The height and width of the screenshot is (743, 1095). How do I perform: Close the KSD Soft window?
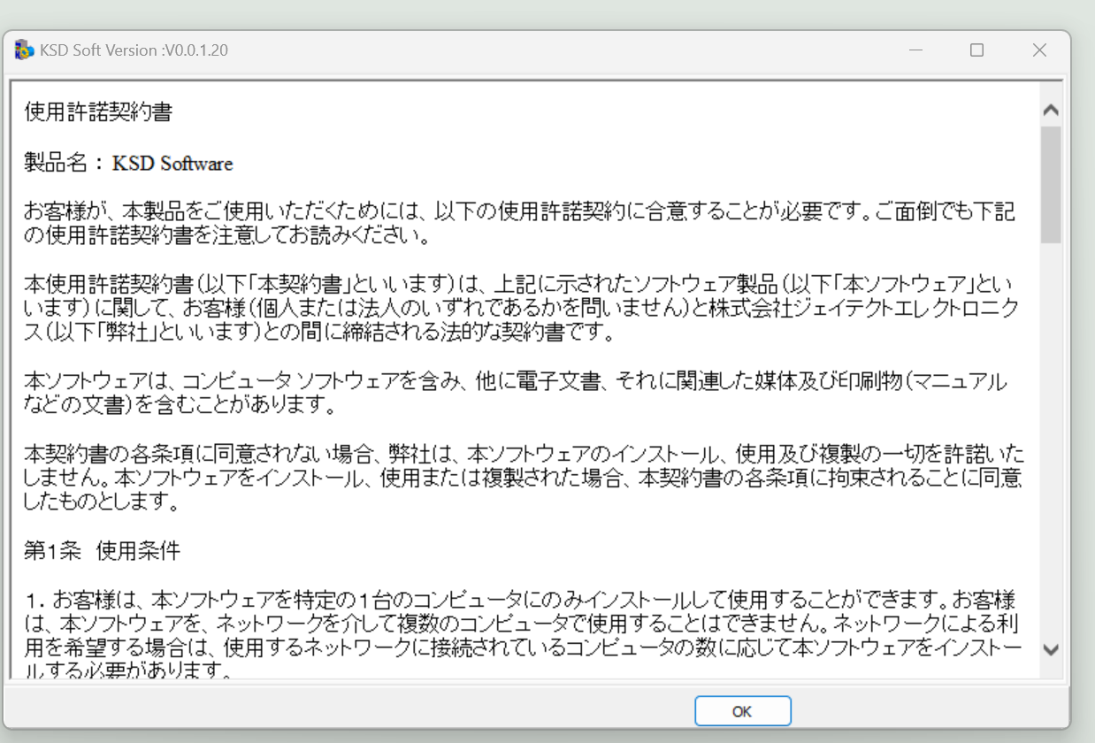point(1039,50)
